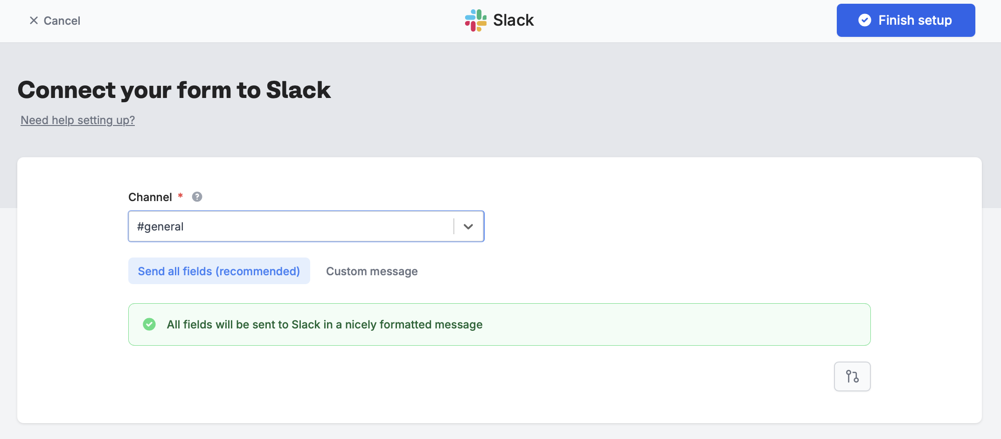Click the Finish setup button
1001x439 pixels.
pyautogui.click(x=905, y=20)
